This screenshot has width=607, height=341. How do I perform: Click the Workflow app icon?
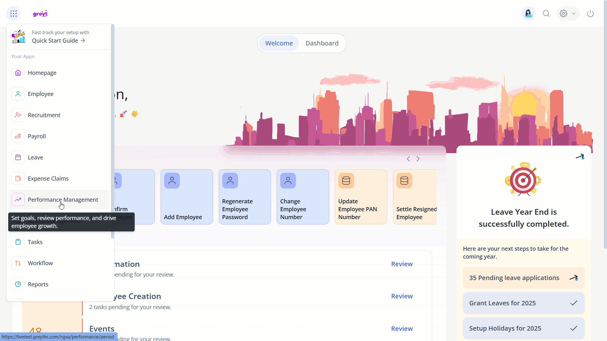tap(18, 263)
